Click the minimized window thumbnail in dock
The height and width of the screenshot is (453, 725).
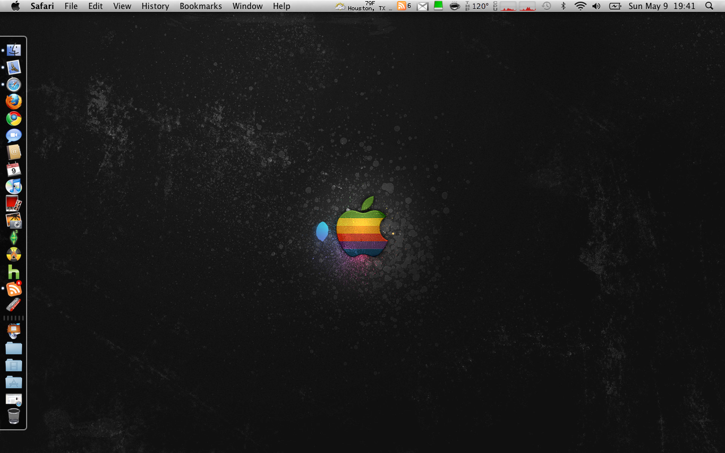click(14, 399)
